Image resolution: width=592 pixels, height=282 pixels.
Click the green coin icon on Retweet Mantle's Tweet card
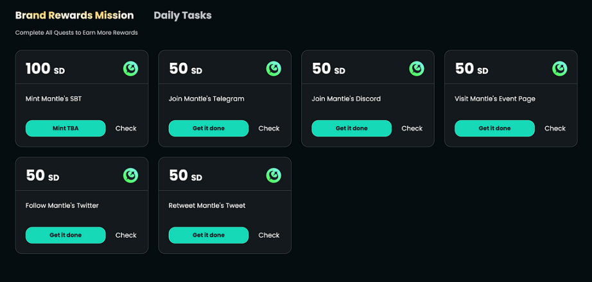point(274,175)
